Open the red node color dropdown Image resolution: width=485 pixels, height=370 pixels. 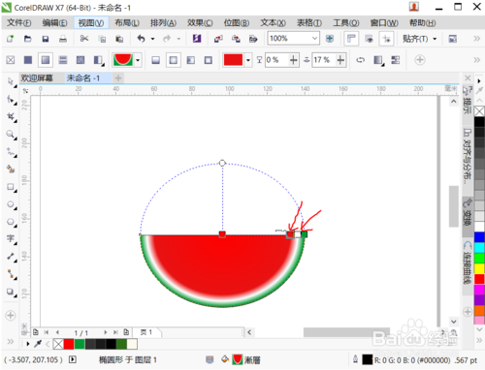coord(248,60)
